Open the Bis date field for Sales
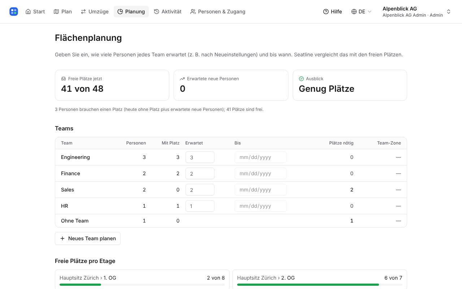This screenshot has height=289, width=462. 261,190
